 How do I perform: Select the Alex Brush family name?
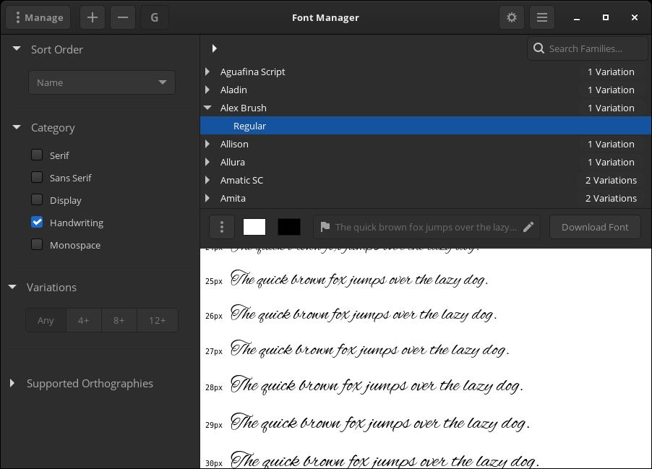point(244,108)
